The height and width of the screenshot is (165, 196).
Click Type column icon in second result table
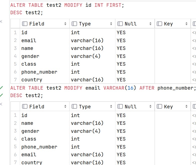pos(74,106)
